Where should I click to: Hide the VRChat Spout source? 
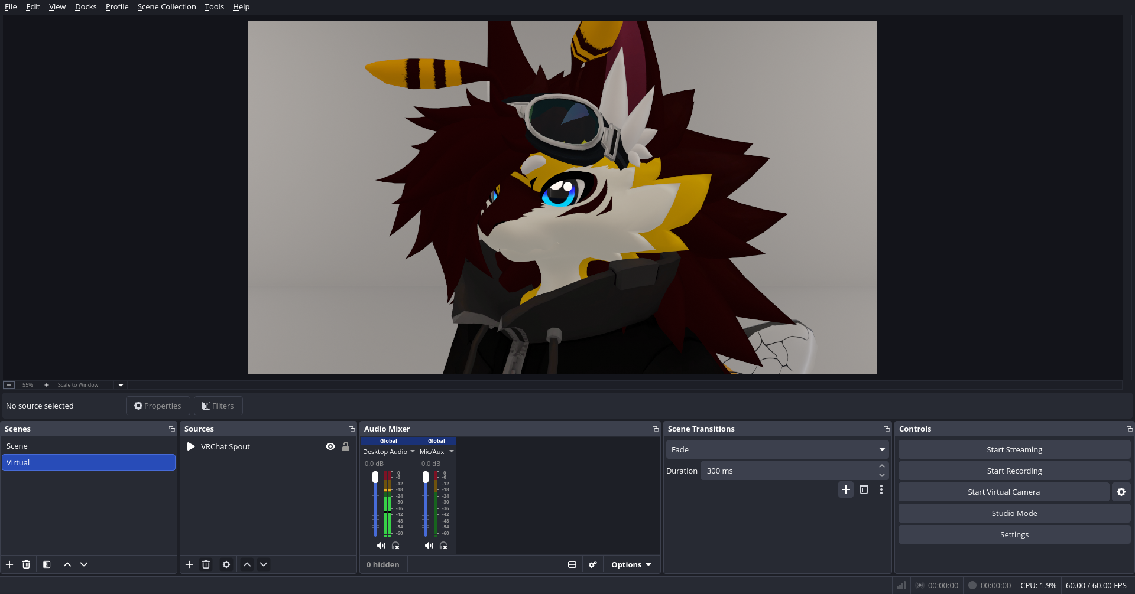330,446
